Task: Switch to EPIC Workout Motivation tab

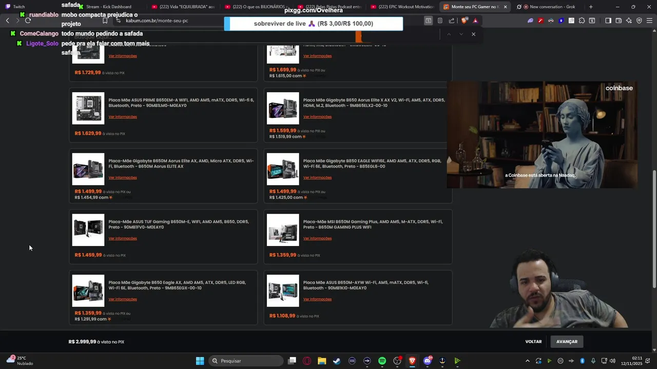Action: click(403, 7)
